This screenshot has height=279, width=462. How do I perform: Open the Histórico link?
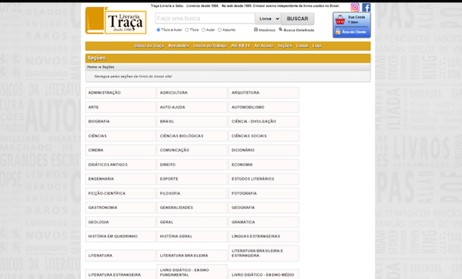[x=267, y=30]
